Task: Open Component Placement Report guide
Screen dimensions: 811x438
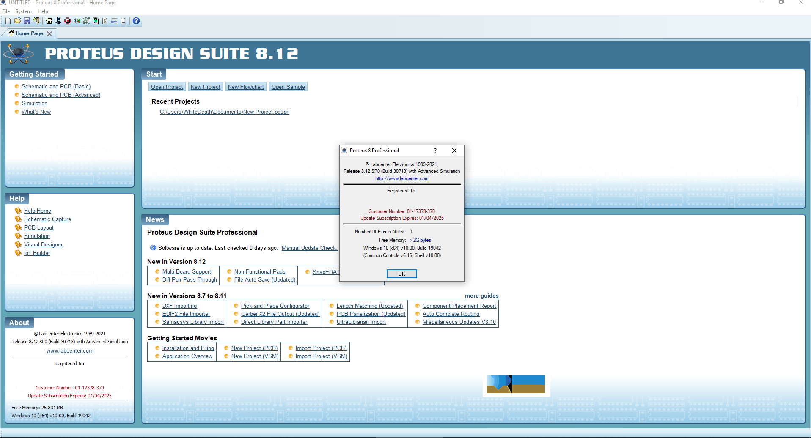Action: click(x=459, y=306)
